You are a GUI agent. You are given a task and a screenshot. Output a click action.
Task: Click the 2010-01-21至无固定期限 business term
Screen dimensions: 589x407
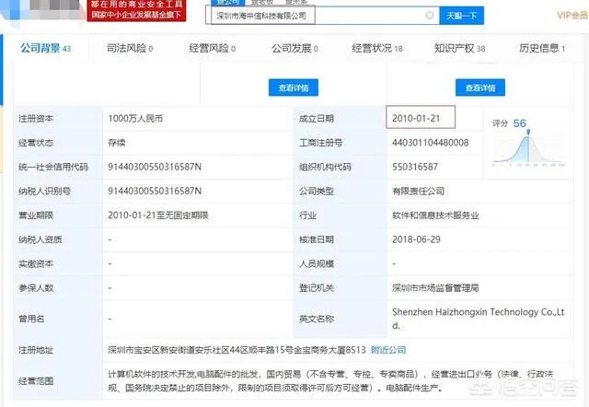click(x=158, y=215)
